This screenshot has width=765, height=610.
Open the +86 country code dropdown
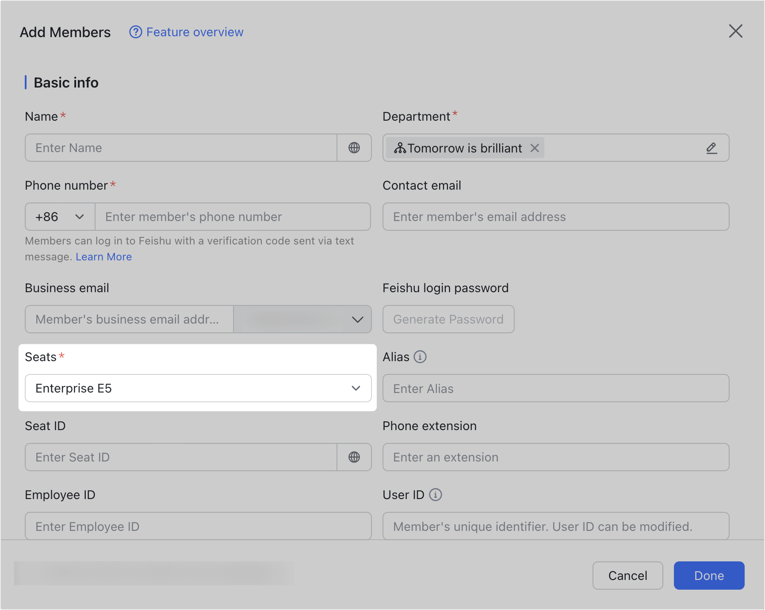pos(59,217)
